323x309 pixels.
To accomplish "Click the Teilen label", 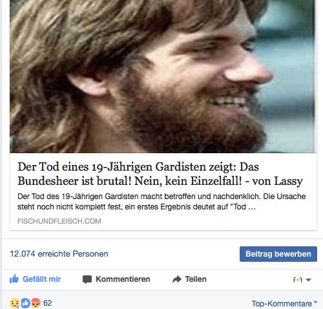I will click(x=196, y=279).
